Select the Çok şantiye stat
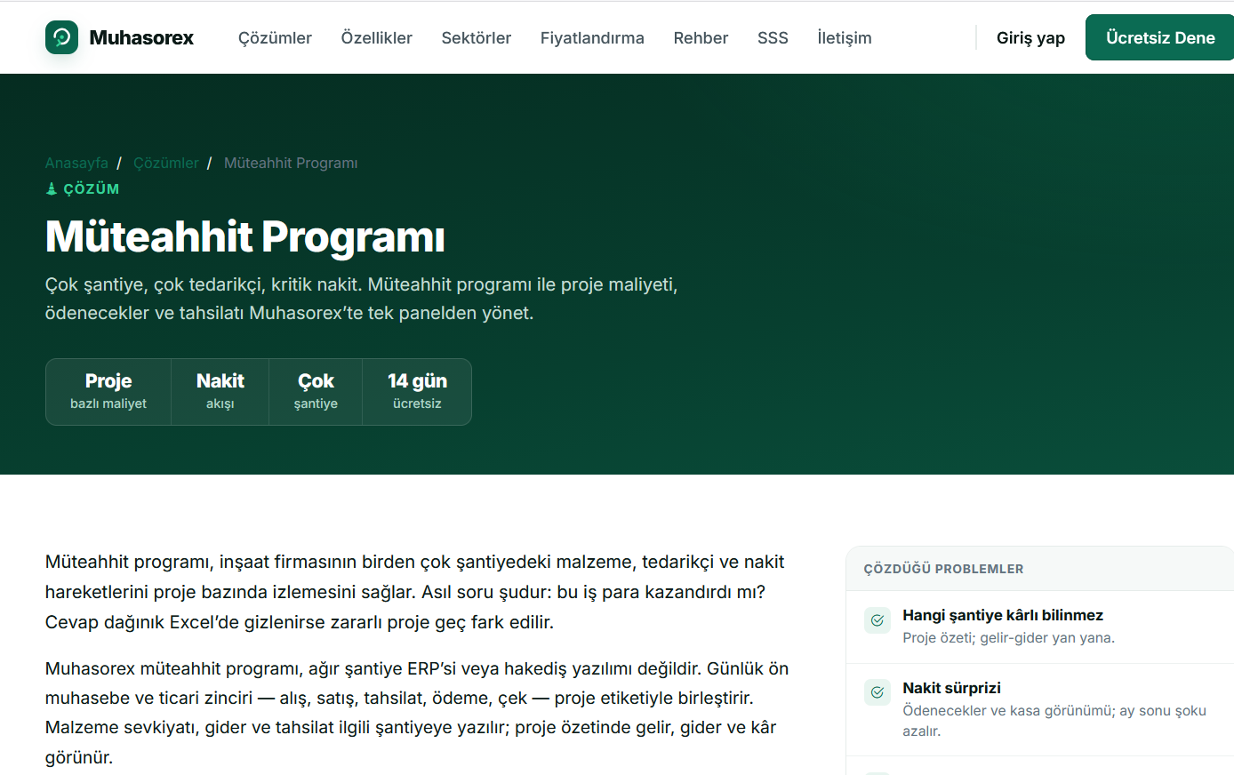The height and width of the screenshot is (775, 1234). [316, 392]
